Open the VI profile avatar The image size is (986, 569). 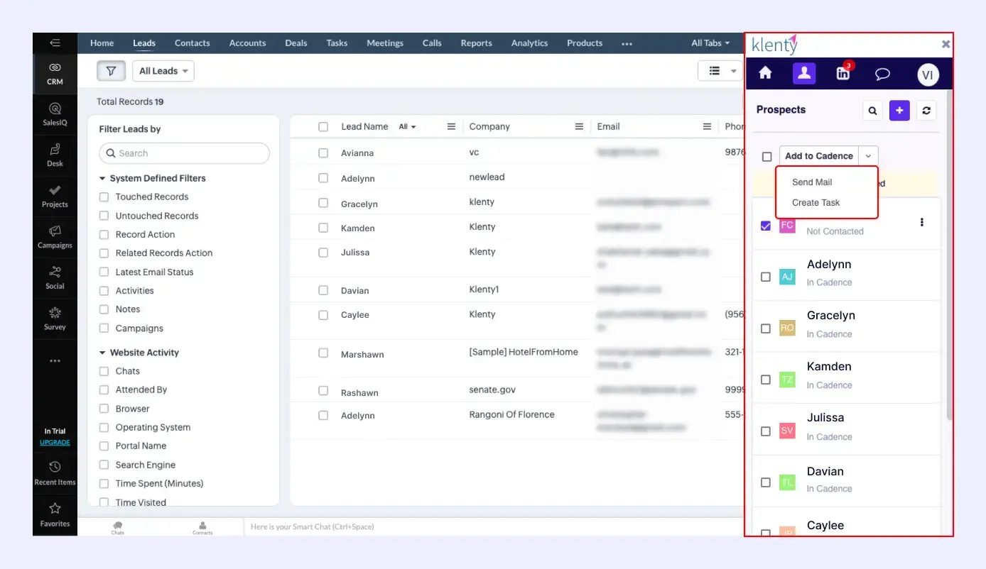[x=928, y=74]
